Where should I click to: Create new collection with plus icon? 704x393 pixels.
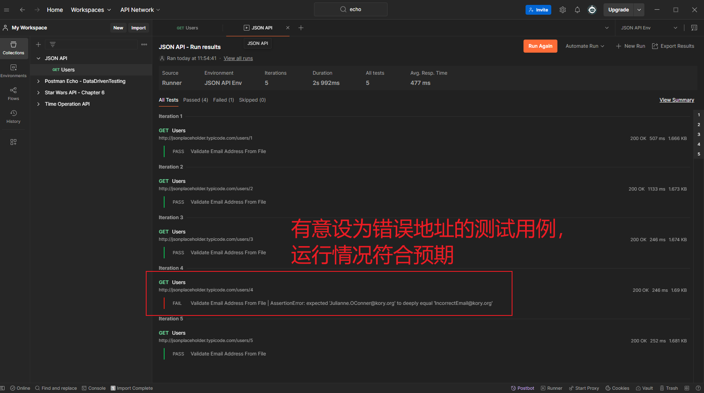pos(38,44)
